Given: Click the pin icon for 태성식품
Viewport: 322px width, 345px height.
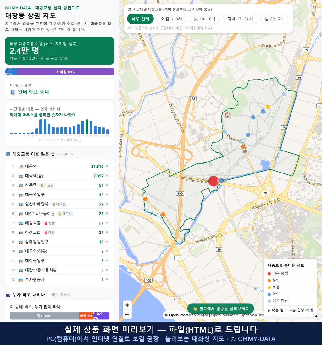Looking at the screenshot, I should click(107, 223).
